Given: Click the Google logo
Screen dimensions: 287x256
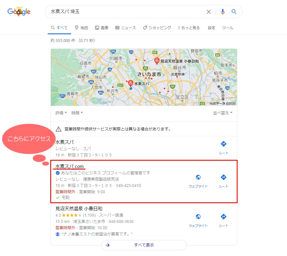Looking at the screenshot, I should coord(19,11).
